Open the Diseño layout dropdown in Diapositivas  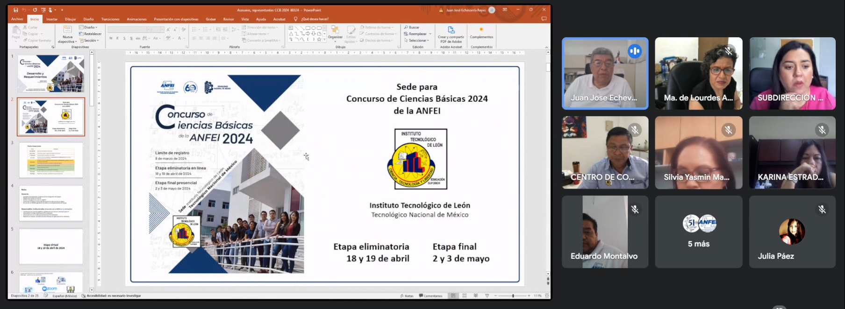tap(88, 28)
